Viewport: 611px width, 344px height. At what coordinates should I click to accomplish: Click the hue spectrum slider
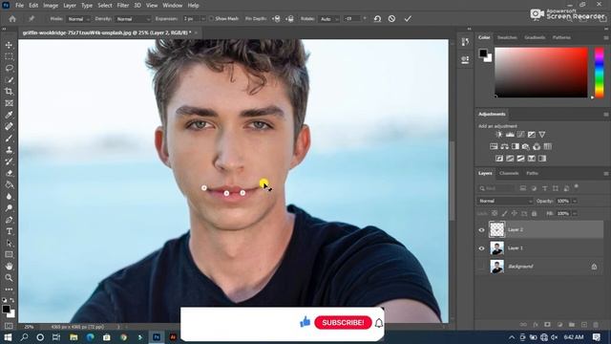coord(599,73)
